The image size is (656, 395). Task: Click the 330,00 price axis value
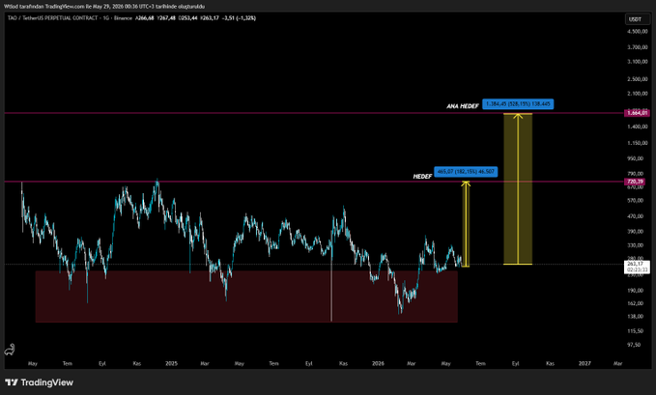coord(635,245)
